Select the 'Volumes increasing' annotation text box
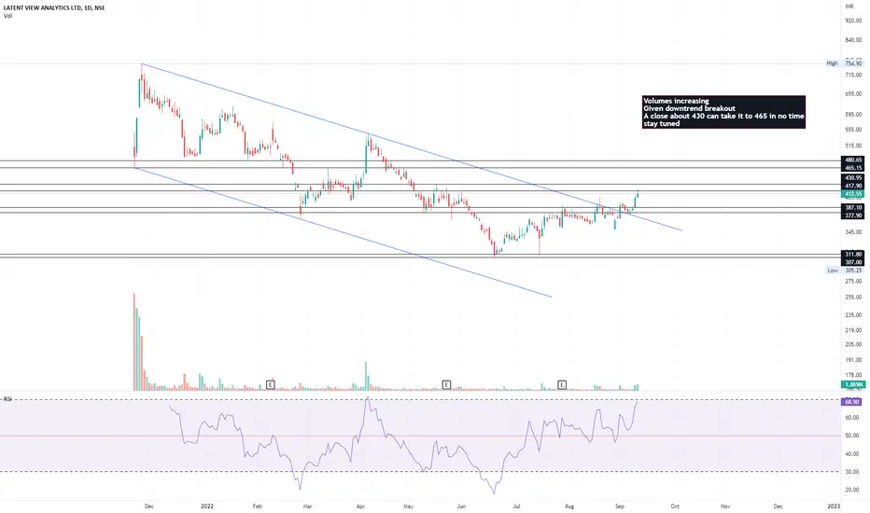870x513 pixels. 723,112
